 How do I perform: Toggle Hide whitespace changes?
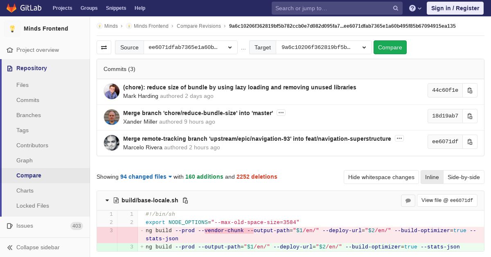[x=381, y=177]
